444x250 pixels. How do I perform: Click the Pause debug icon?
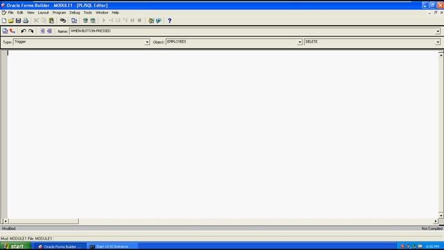click(133, 21)
